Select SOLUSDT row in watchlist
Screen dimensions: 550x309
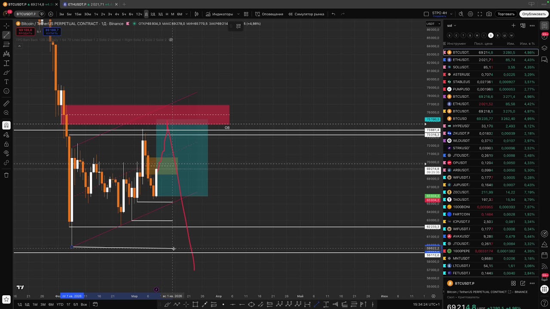pyautogui.click(x=490, y=67)
